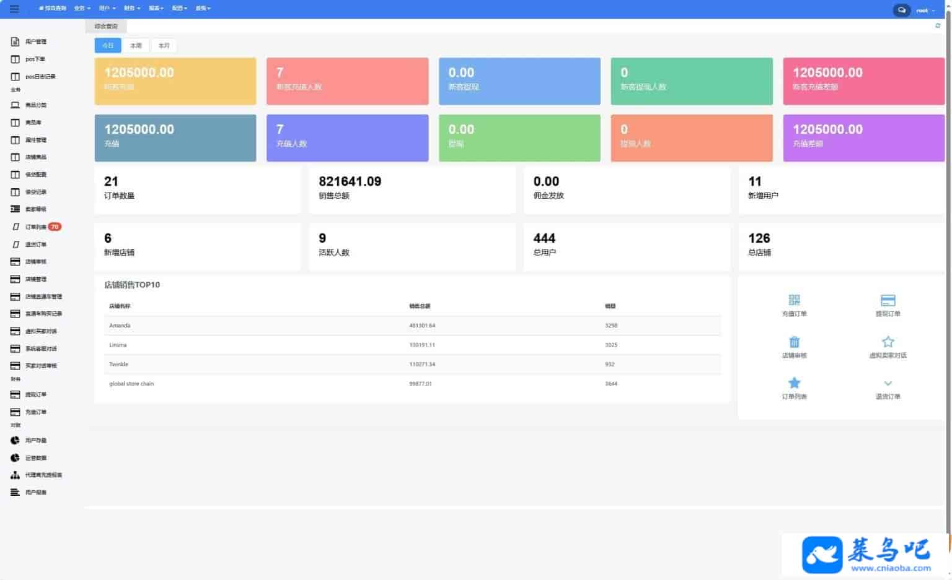Switch to the 本周 tab
952x580 pixels.
pos(136,45)
